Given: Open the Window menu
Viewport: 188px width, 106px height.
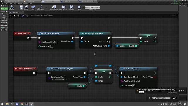Looking at the screenshot, I should click(26, 4).
